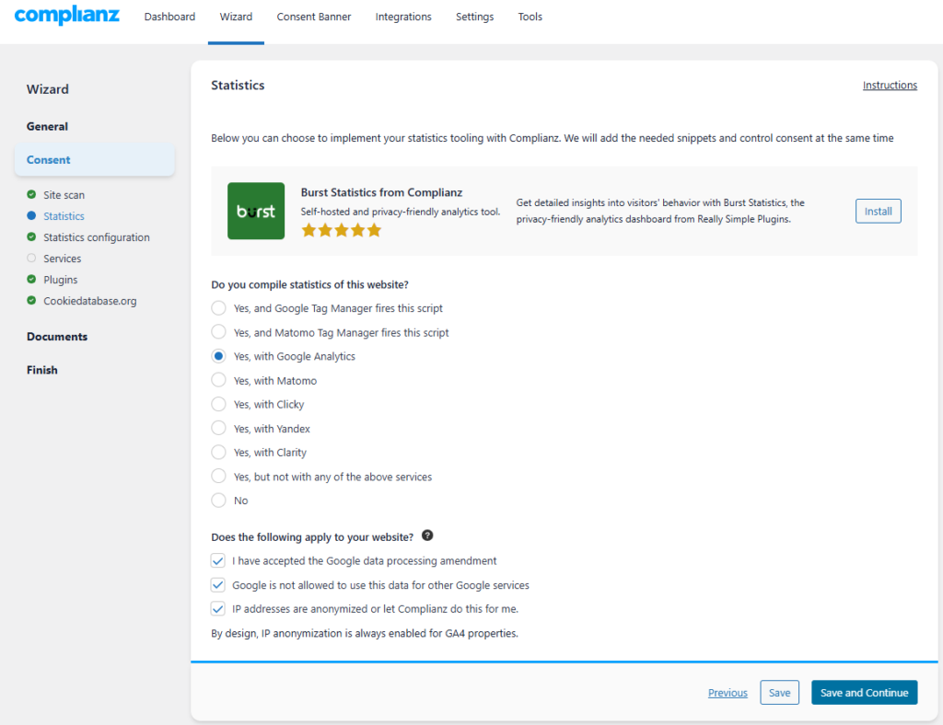The height and width of the screenshot is (725, 943).
Task: Open the Services step
Action: (x=62, y=259)
